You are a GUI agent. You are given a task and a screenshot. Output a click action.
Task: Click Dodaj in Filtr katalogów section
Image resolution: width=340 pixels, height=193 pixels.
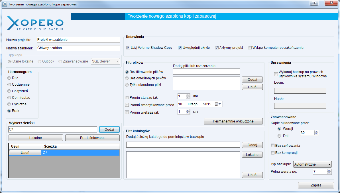click(252, 145)
